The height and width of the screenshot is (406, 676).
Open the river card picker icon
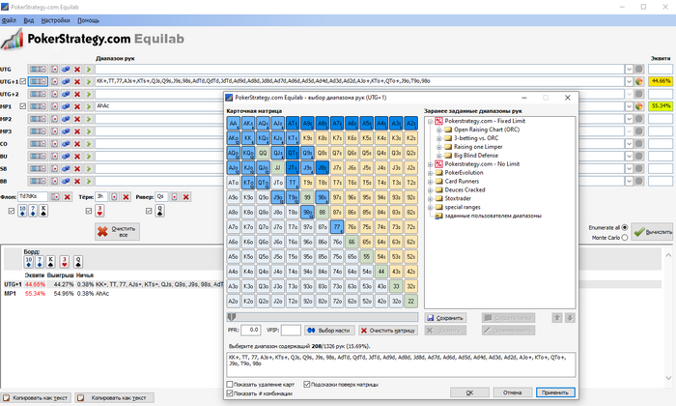tap(174, 197)
